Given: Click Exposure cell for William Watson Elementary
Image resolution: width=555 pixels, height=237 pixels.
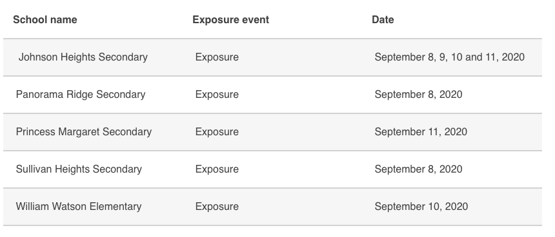Looking at the screenshot, I should click(x=217, y=207).
